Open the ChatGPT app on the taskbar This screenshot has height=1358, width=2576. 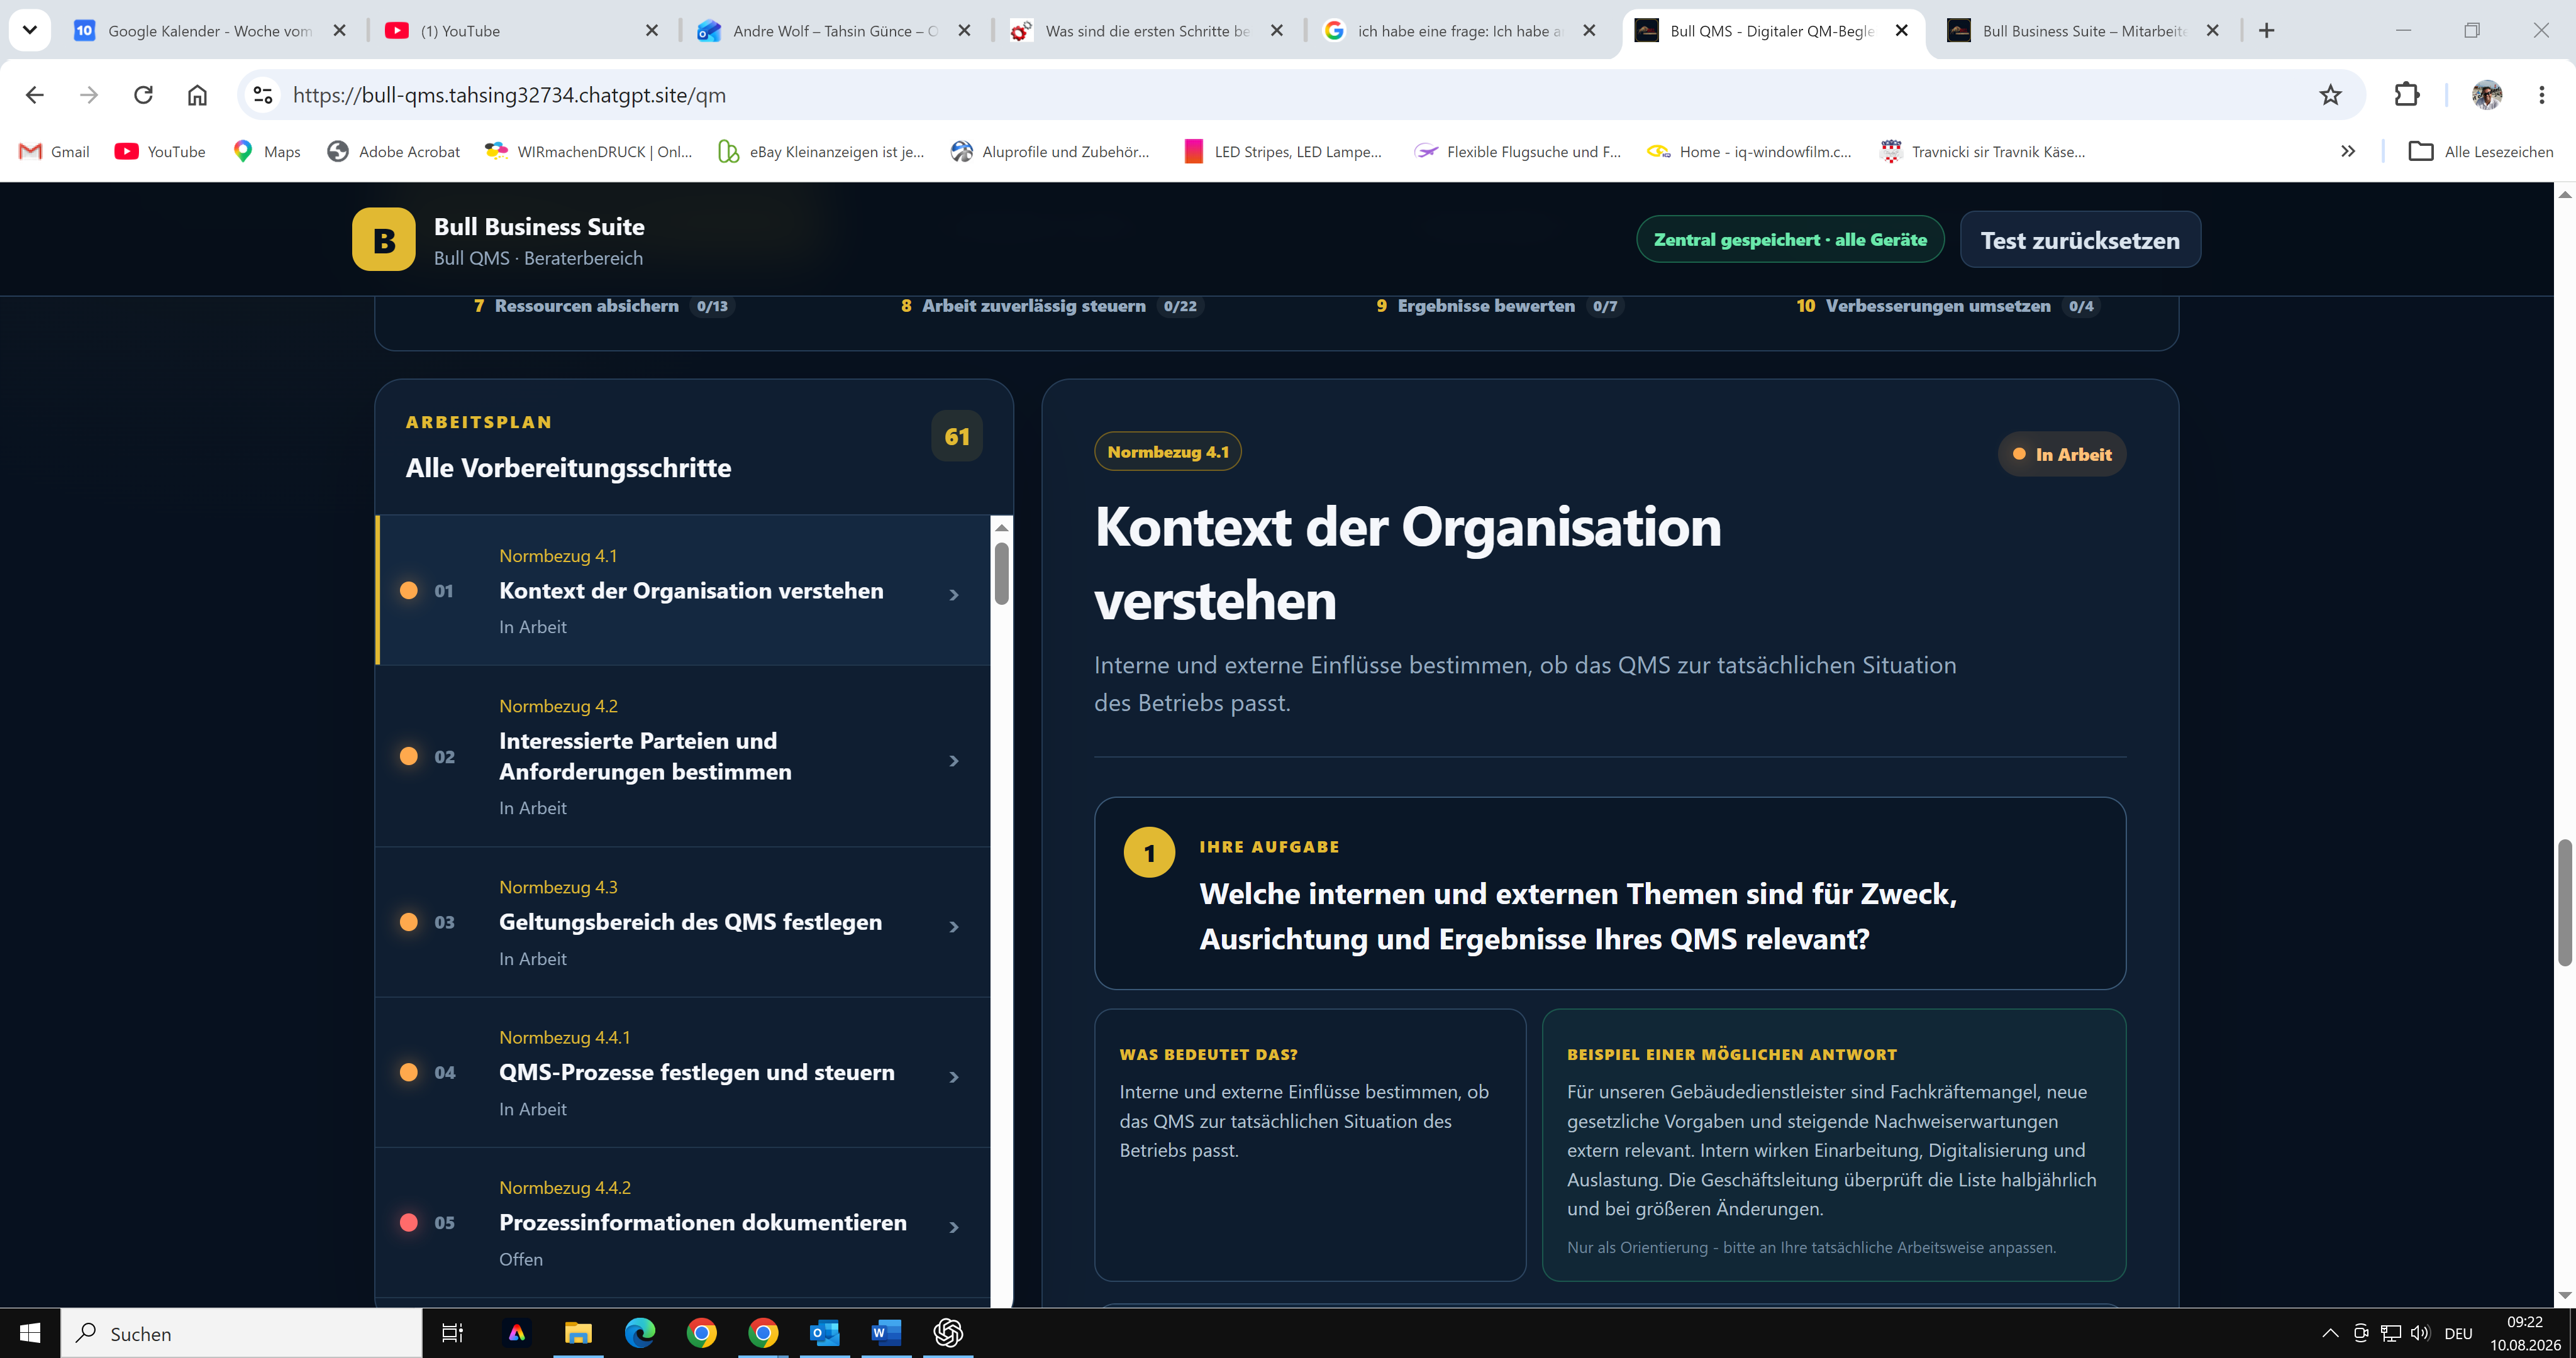[x=948, y=1333]
